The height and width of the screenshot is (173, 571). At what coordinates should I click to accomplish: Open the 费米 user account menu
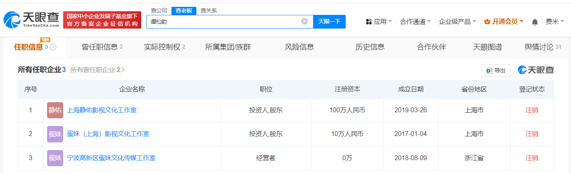click(x=554, y=22)
